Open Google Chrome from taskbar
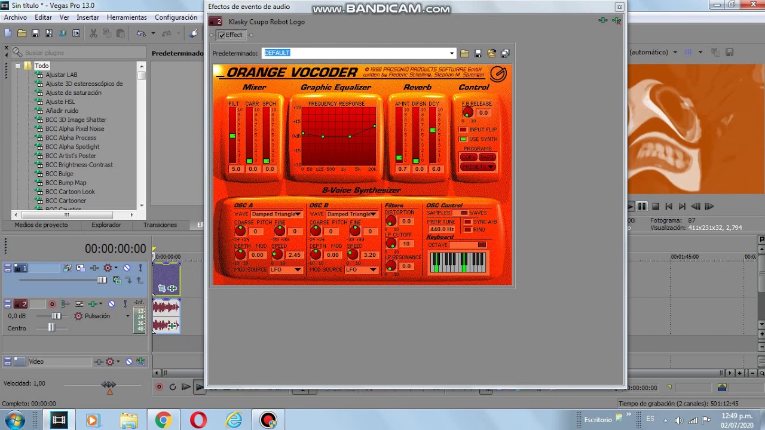 [x=163, y=420]
